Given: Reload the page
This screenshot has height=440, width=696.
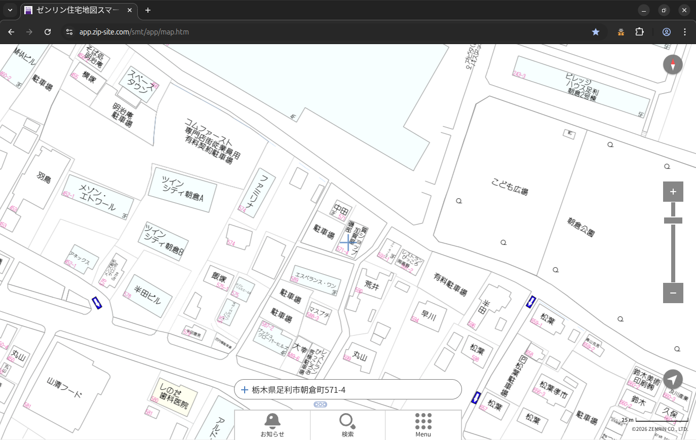Looking at the screenshot, I should click(x=48, y=32).
